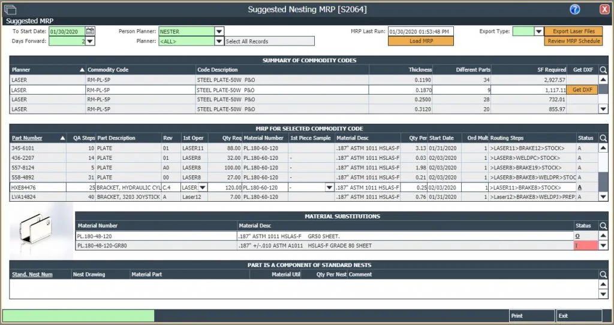Click the Load MRP button
The image size is (614, 325).
click(420, 41)
